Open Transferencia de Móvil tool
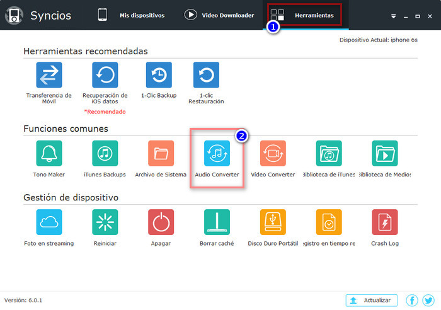Viewport: 441px width, 310px height. click(49, 75)
